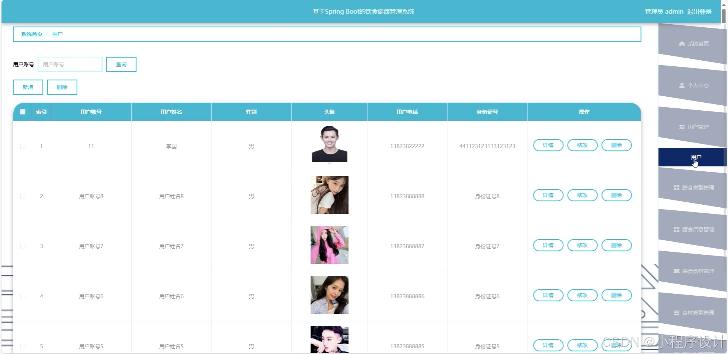Click the 身份证号 column header

(487, 112)
